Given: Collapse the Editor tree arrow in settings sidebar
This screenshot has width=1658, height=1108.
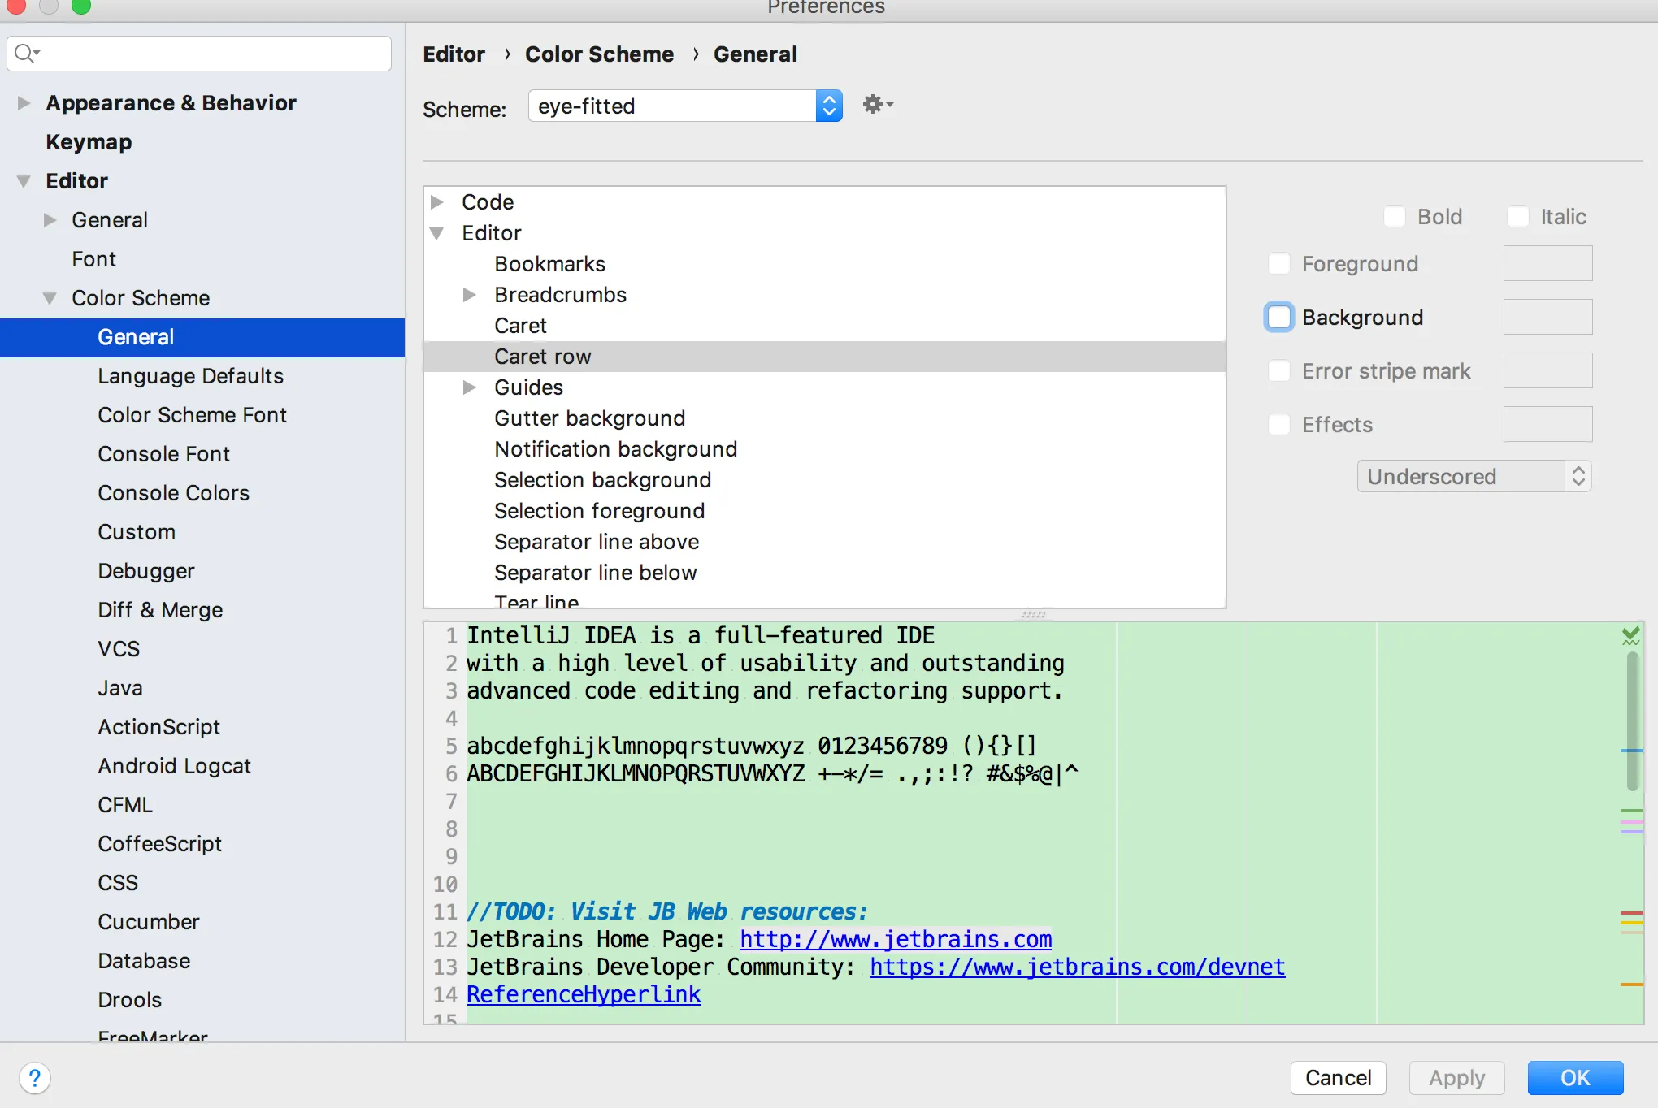Looking at the screenshot, I should point(24,181).
